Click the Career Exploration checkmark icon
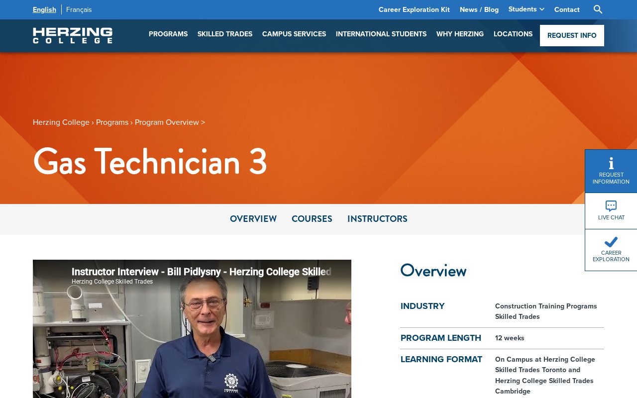 coord(611,242)
